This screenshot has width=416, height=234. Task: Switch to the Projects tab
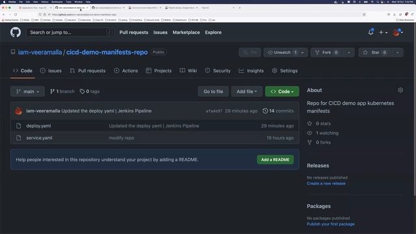(x=159, y=71)
